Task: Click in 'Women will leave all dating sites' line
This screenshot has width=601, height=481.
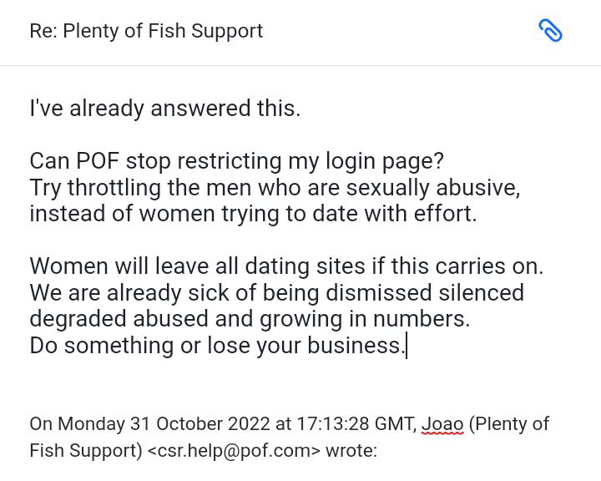Action: click(286, 266)
